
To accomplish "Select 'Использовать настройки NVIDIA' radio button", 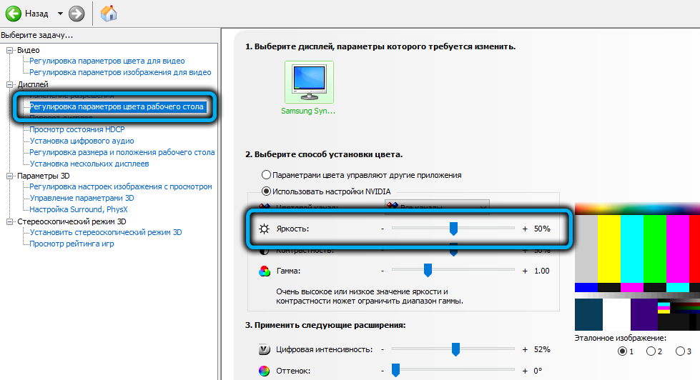I will pyautogui.click(x=267, y=191).
